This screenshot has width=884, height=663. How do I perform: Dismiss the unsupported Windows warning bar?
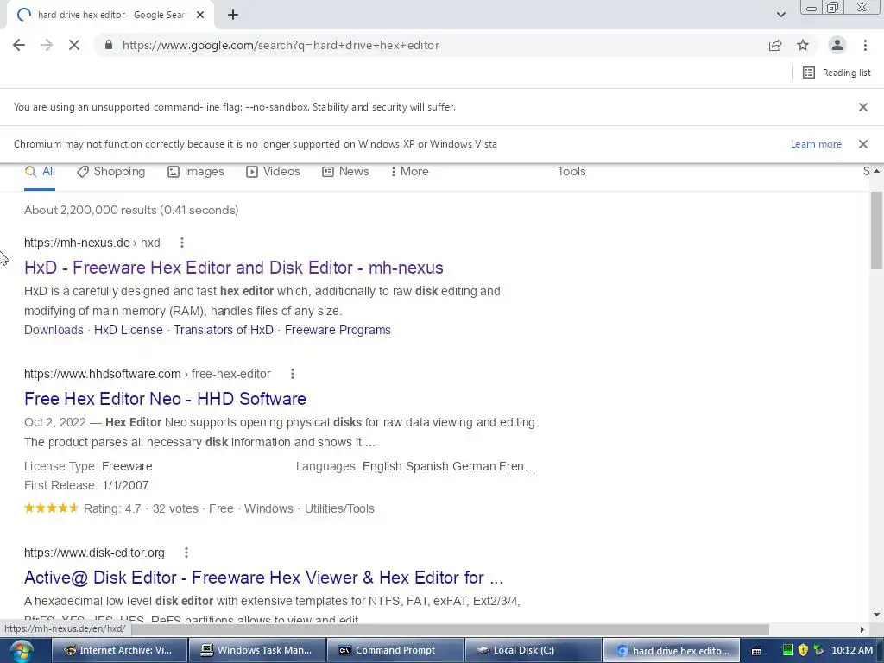click(x=863, y=144)
